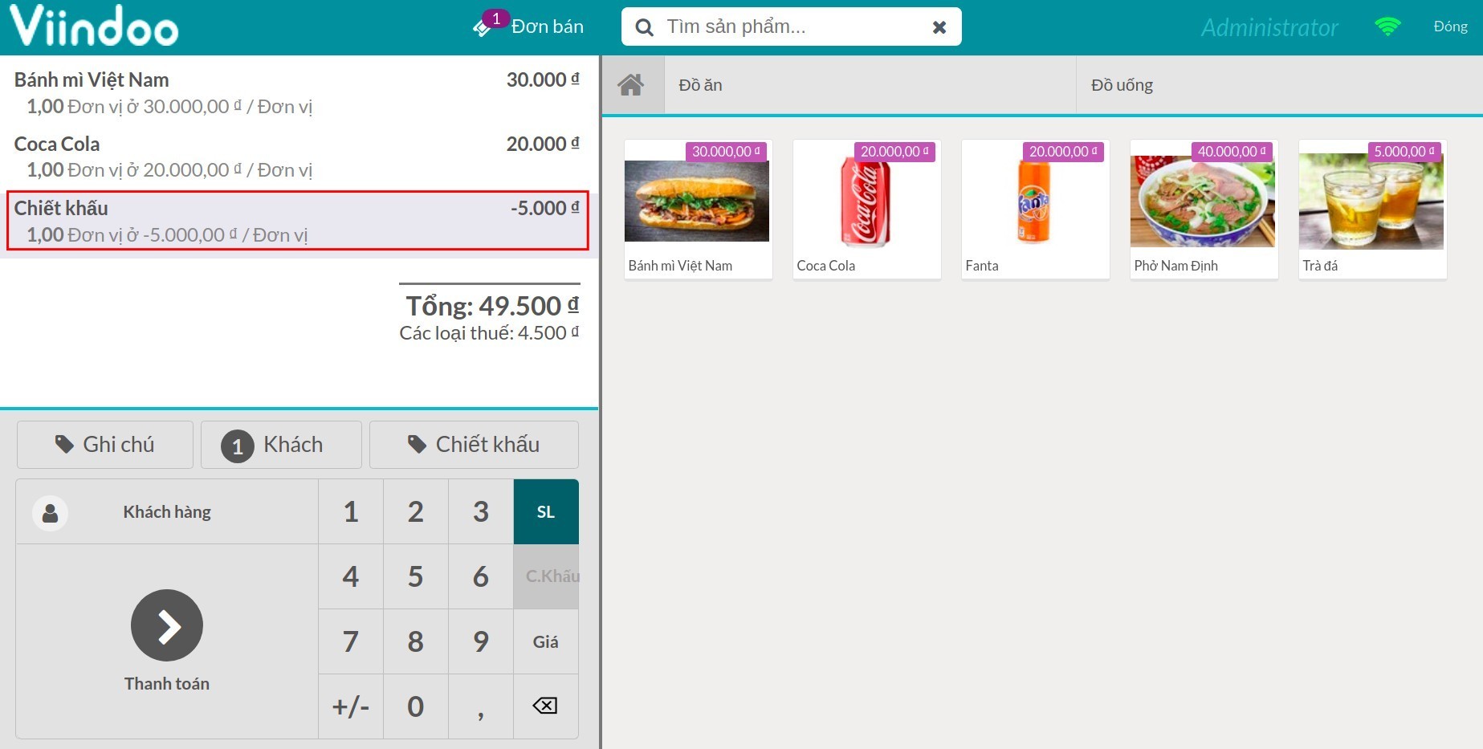The image size is (1483, 749).
Task: Click the Chiết khấu discount button
Action: [474, 445]
